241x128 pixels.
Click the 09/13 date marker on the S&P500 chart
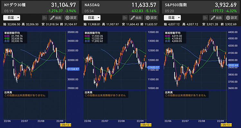(227, 125)
